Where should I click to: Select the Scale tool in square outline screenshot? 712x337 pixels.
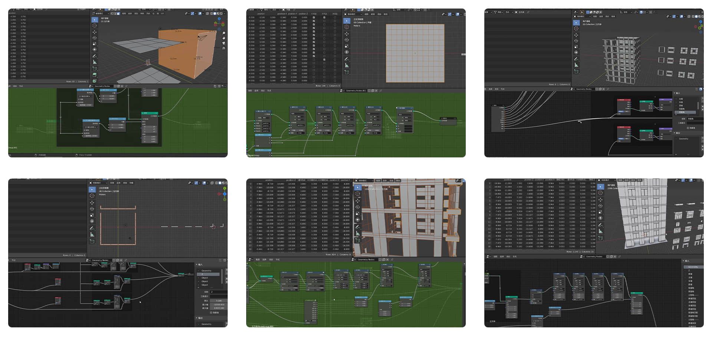tap(92, 215)
